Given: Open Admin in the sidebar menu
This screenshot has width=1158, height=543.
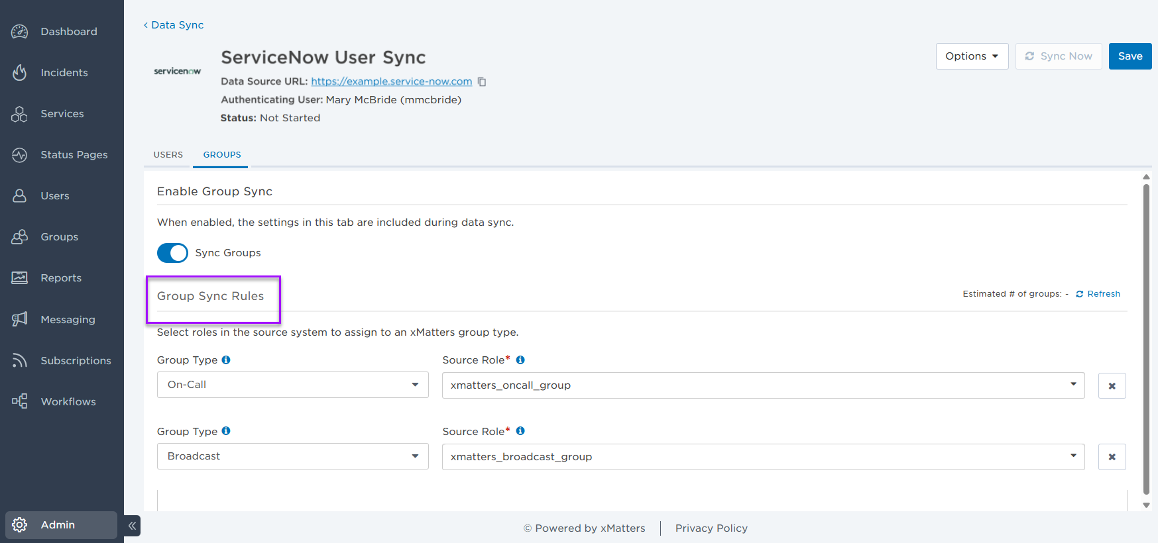Looking at the screenshot, I should pos(58,525).
